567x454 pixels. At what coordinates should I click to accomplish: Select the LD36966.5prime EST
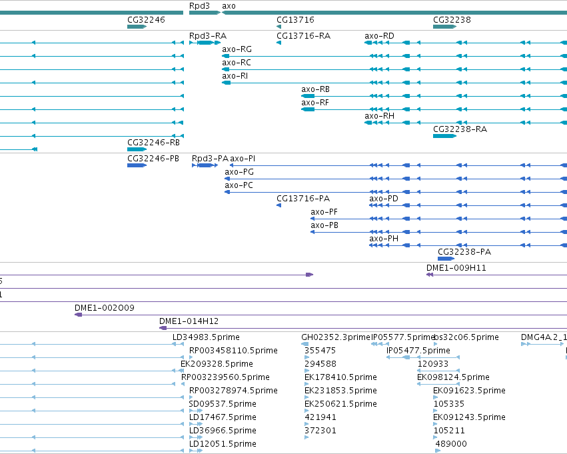[223, 431]
